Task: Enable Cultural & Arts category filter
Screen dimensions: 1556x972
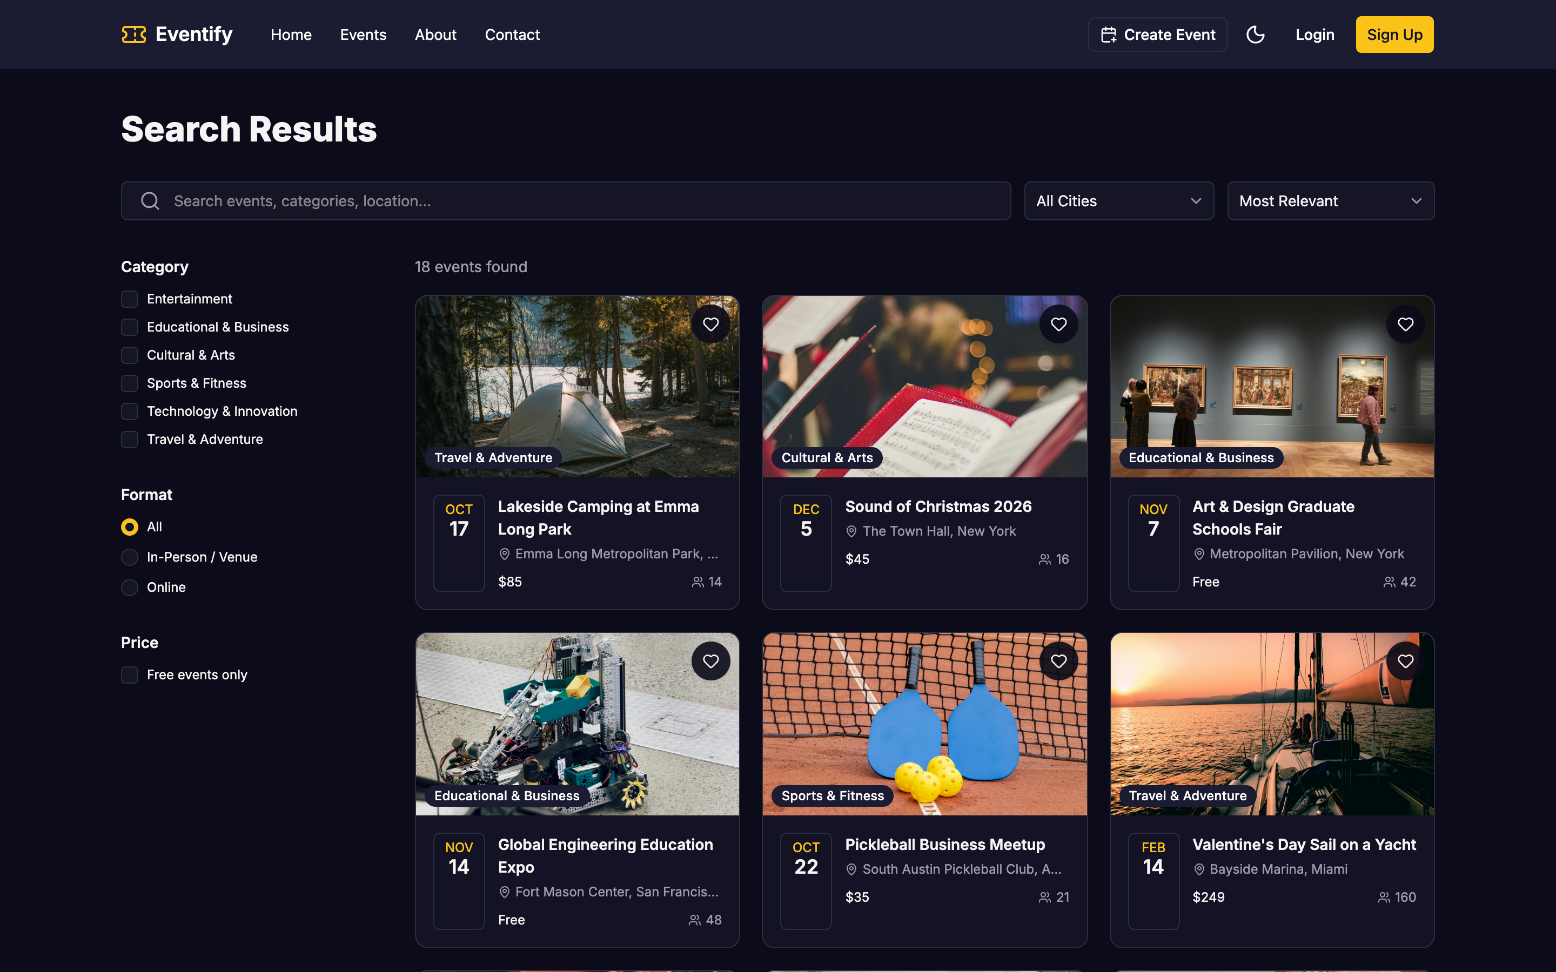Action: pos(130,355)
